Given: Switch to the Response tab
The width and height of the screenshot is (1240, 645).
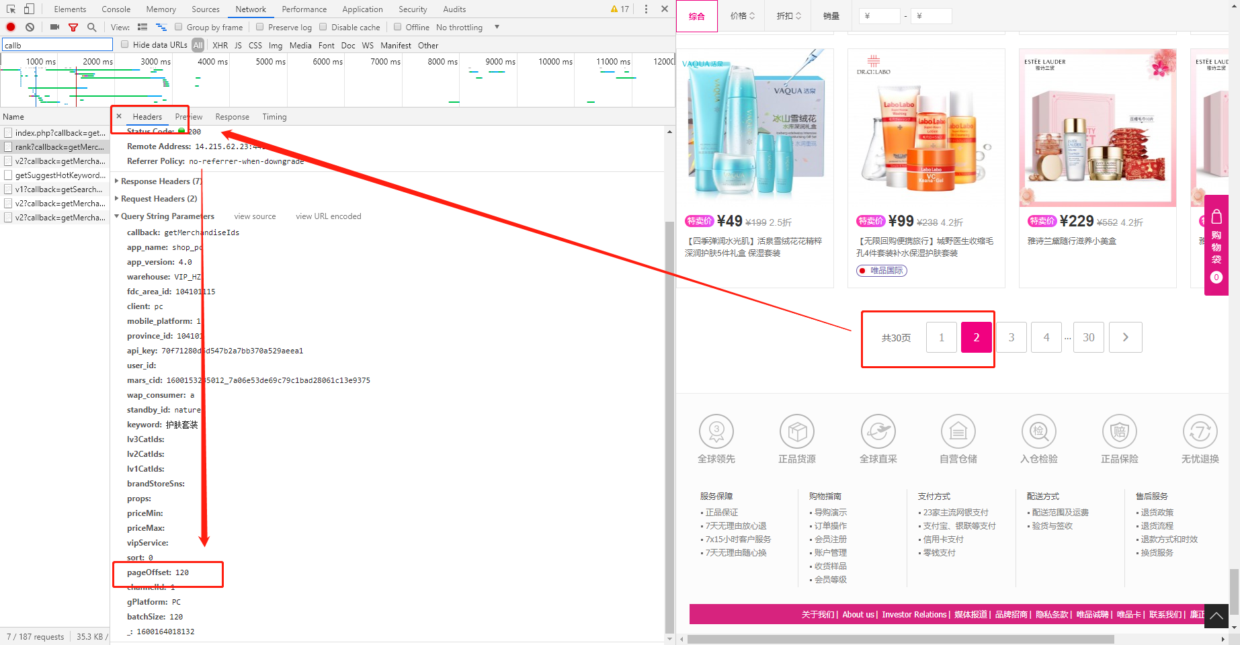Looking at the screenshot, I should coord(232,116).
